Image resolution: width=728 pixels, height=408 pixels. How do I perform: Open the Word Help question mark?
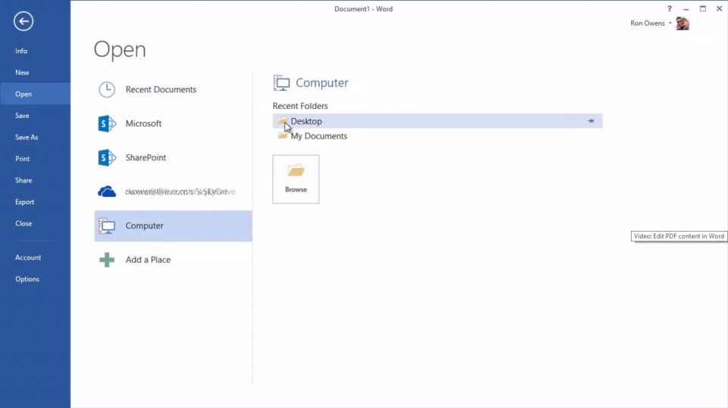[669, 9]
